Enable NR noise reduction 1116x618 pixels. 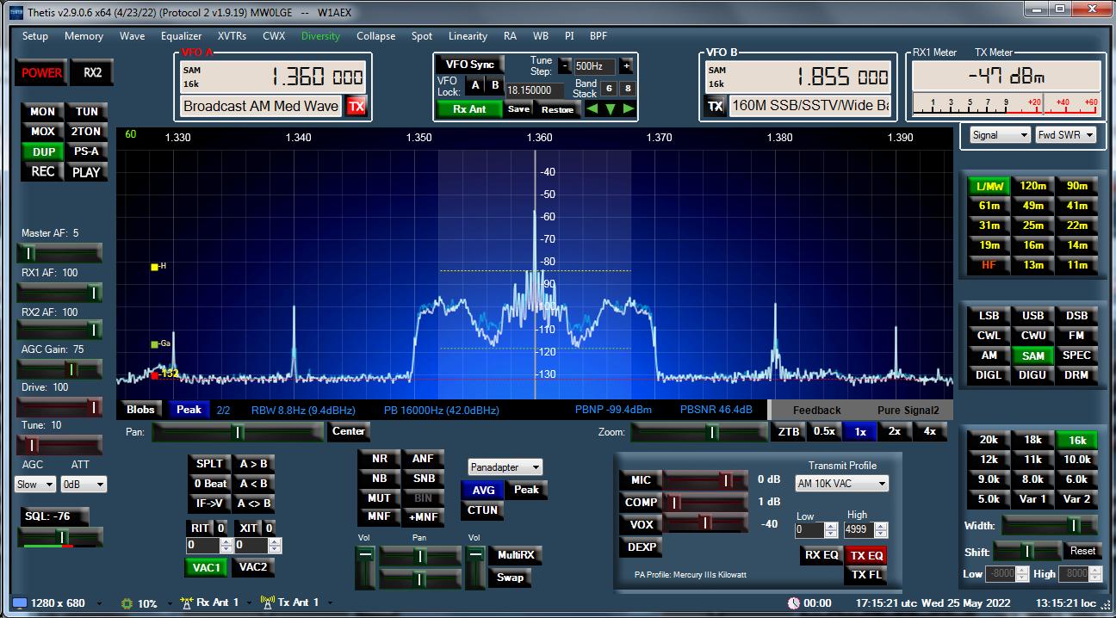(x=379, y=459)
